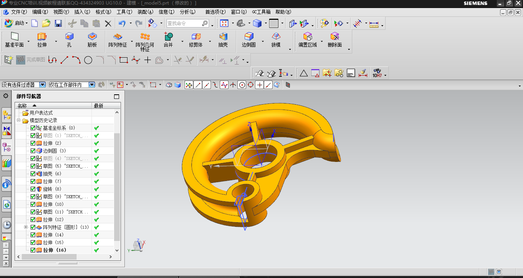Viewport: 523px width, 278px height.
Task: Uncheck the 边倒圆 (3) feature checkbox
Action: tap(33, 151)
